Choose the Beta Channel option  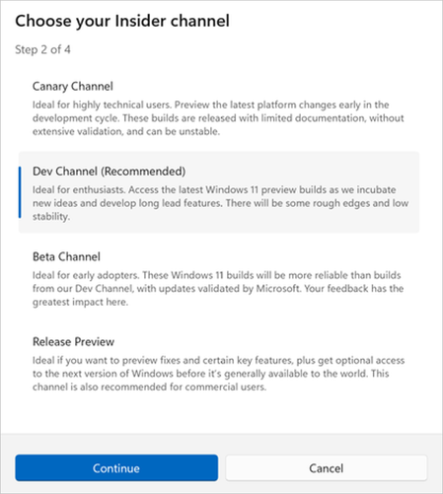tap(219, 279)
